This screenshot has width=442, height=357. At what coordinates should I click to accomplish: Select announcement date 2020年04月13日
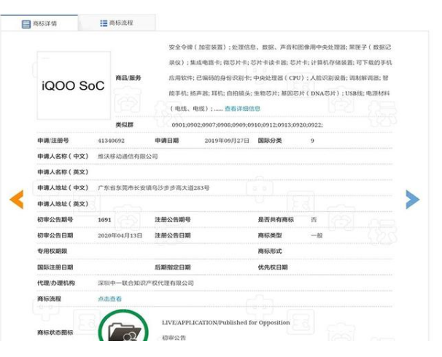point(120,235)
